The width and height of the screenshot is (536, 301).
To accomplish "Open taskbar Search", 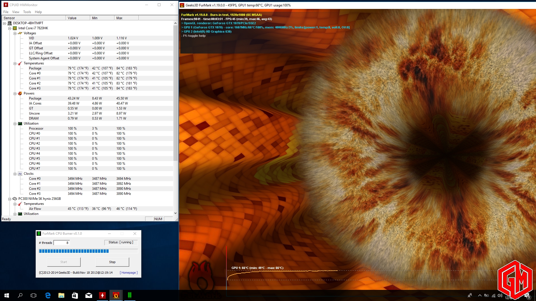I will 20,295.
